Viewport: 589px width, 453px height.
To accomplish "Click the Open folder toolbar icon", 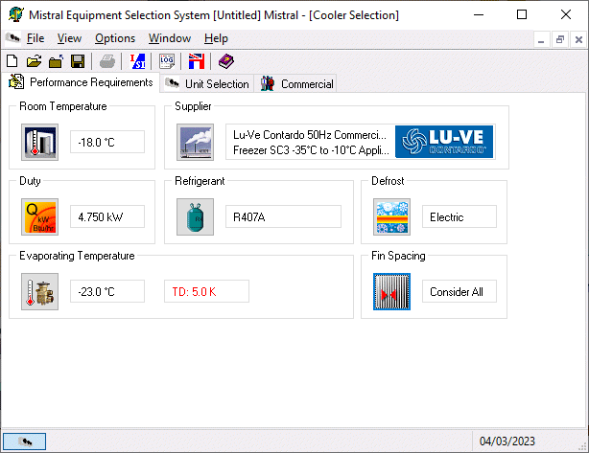I will (34, 61).
